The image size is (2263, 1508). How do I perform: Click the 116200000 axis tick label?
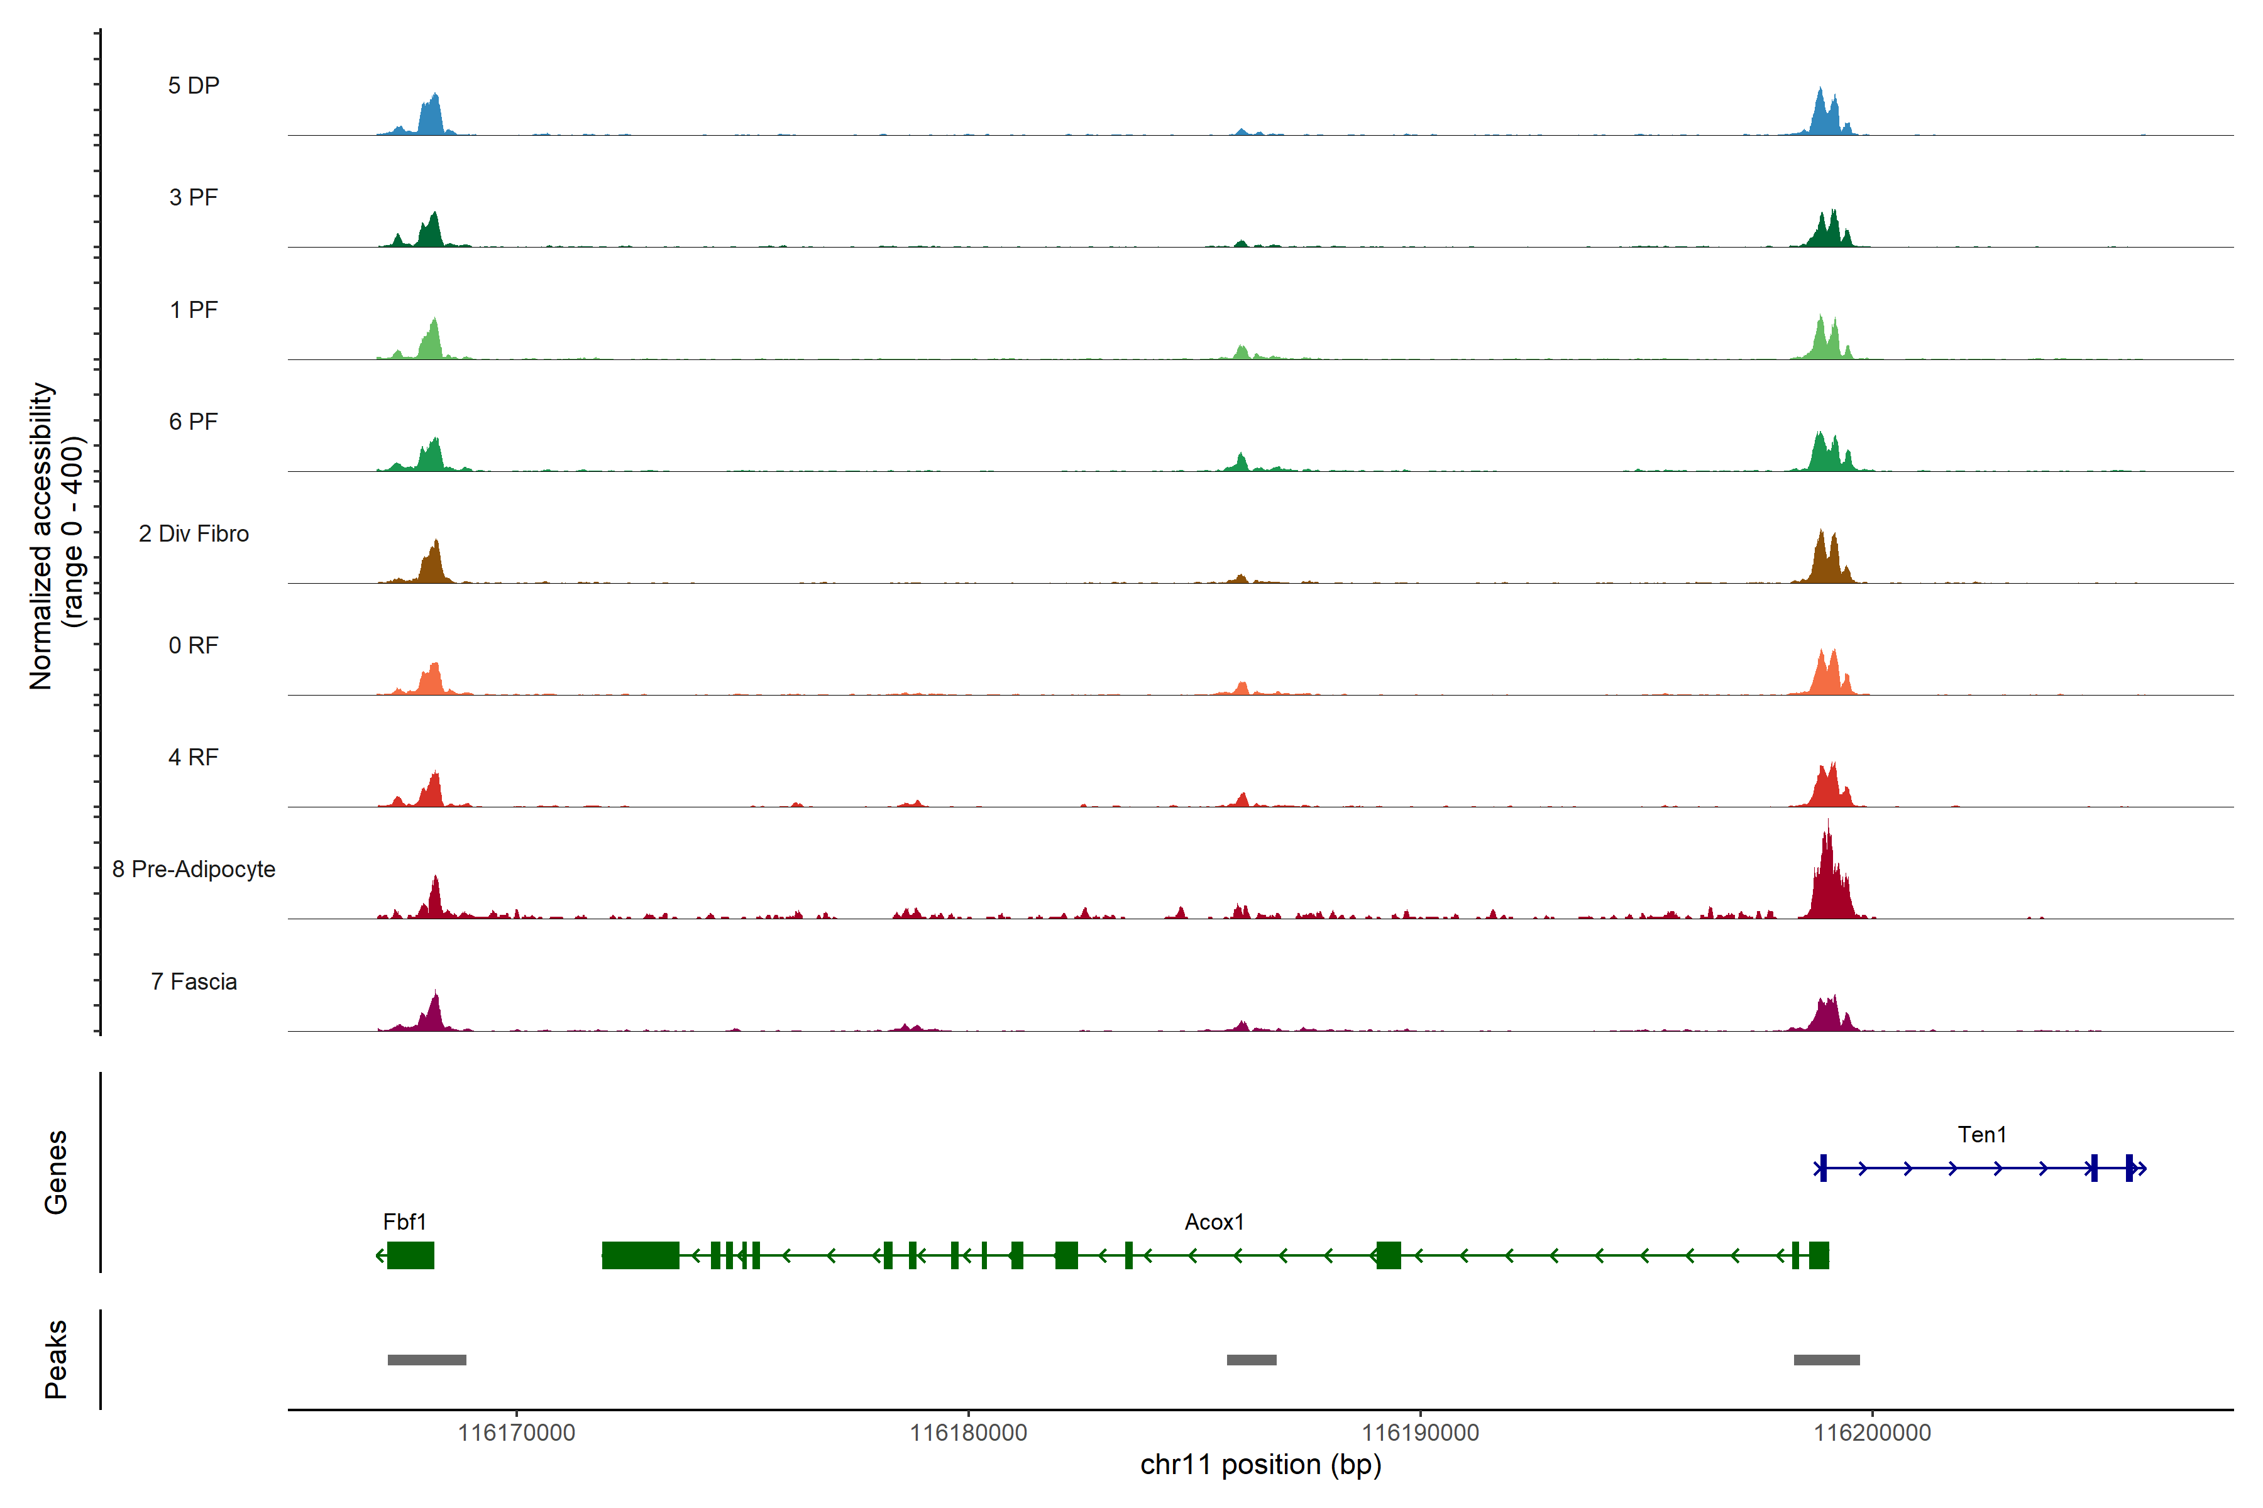[x=1871, y=1432]
